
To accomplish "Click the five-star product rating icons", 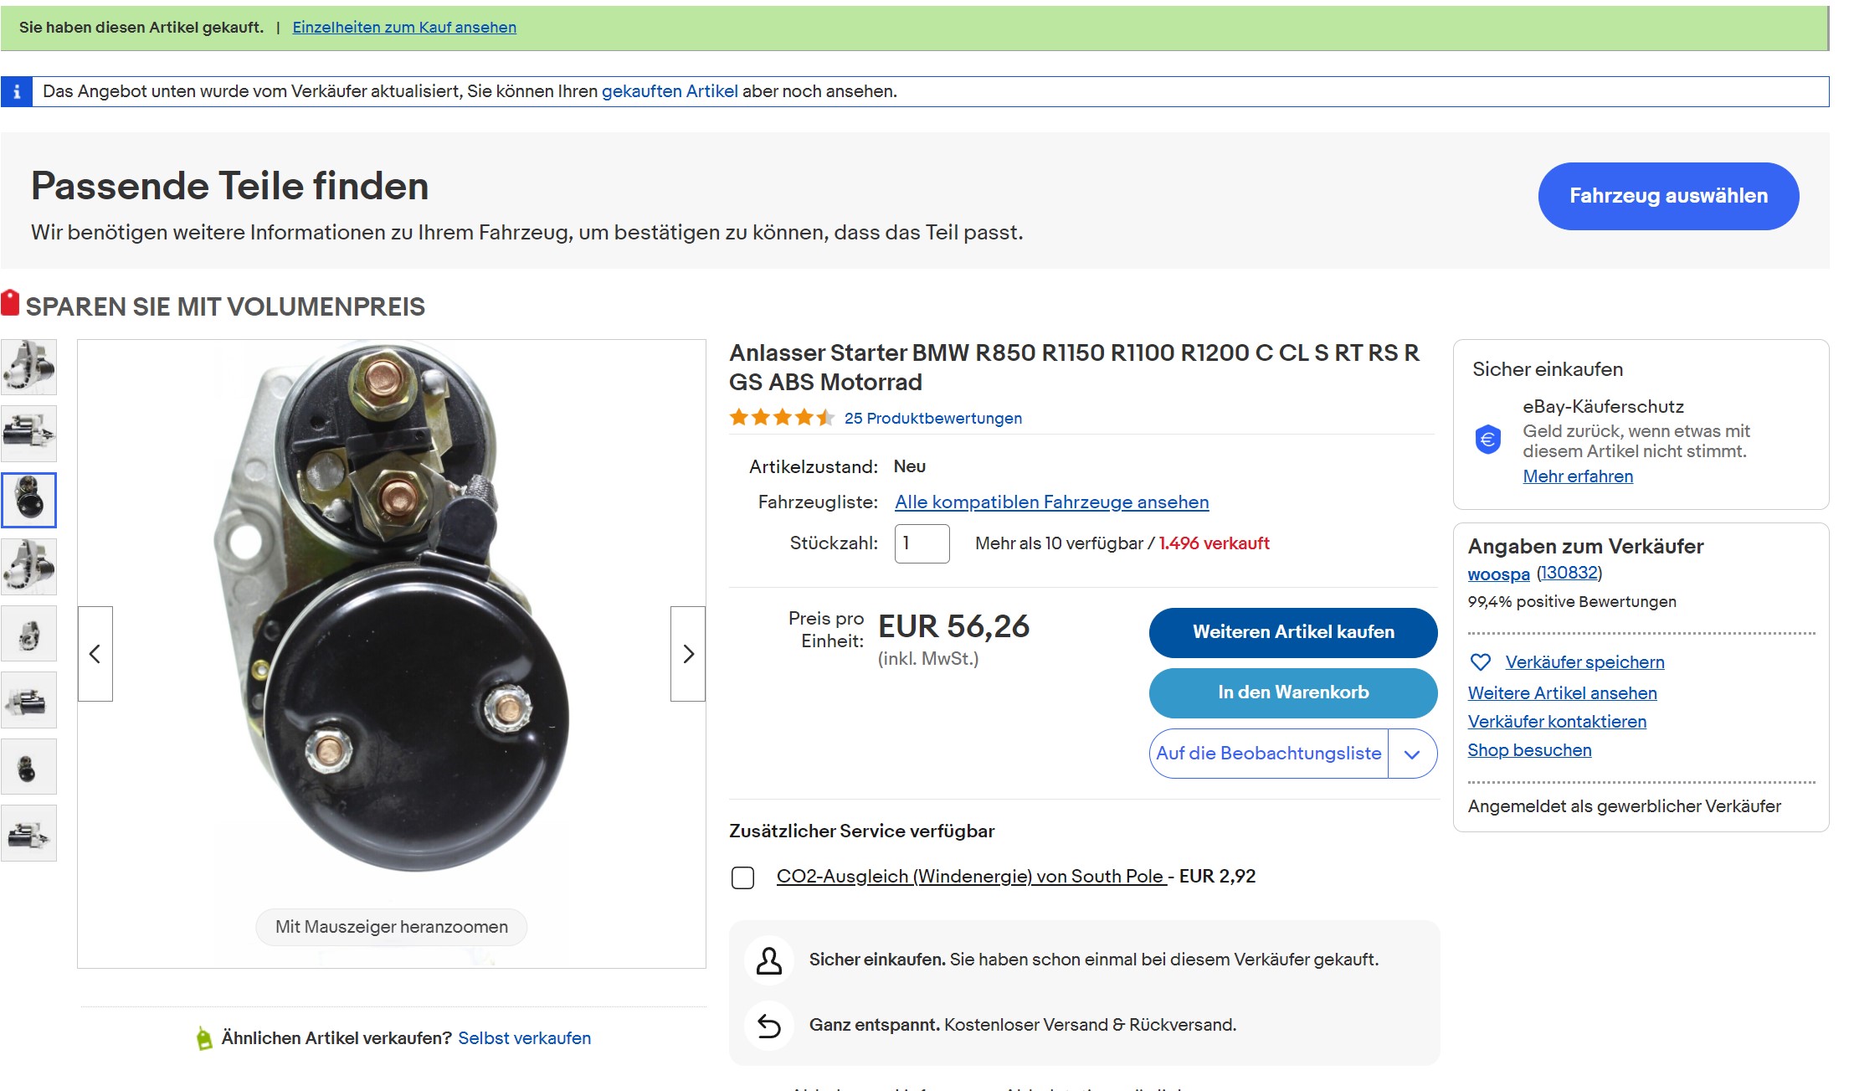I will coord(782,418).
